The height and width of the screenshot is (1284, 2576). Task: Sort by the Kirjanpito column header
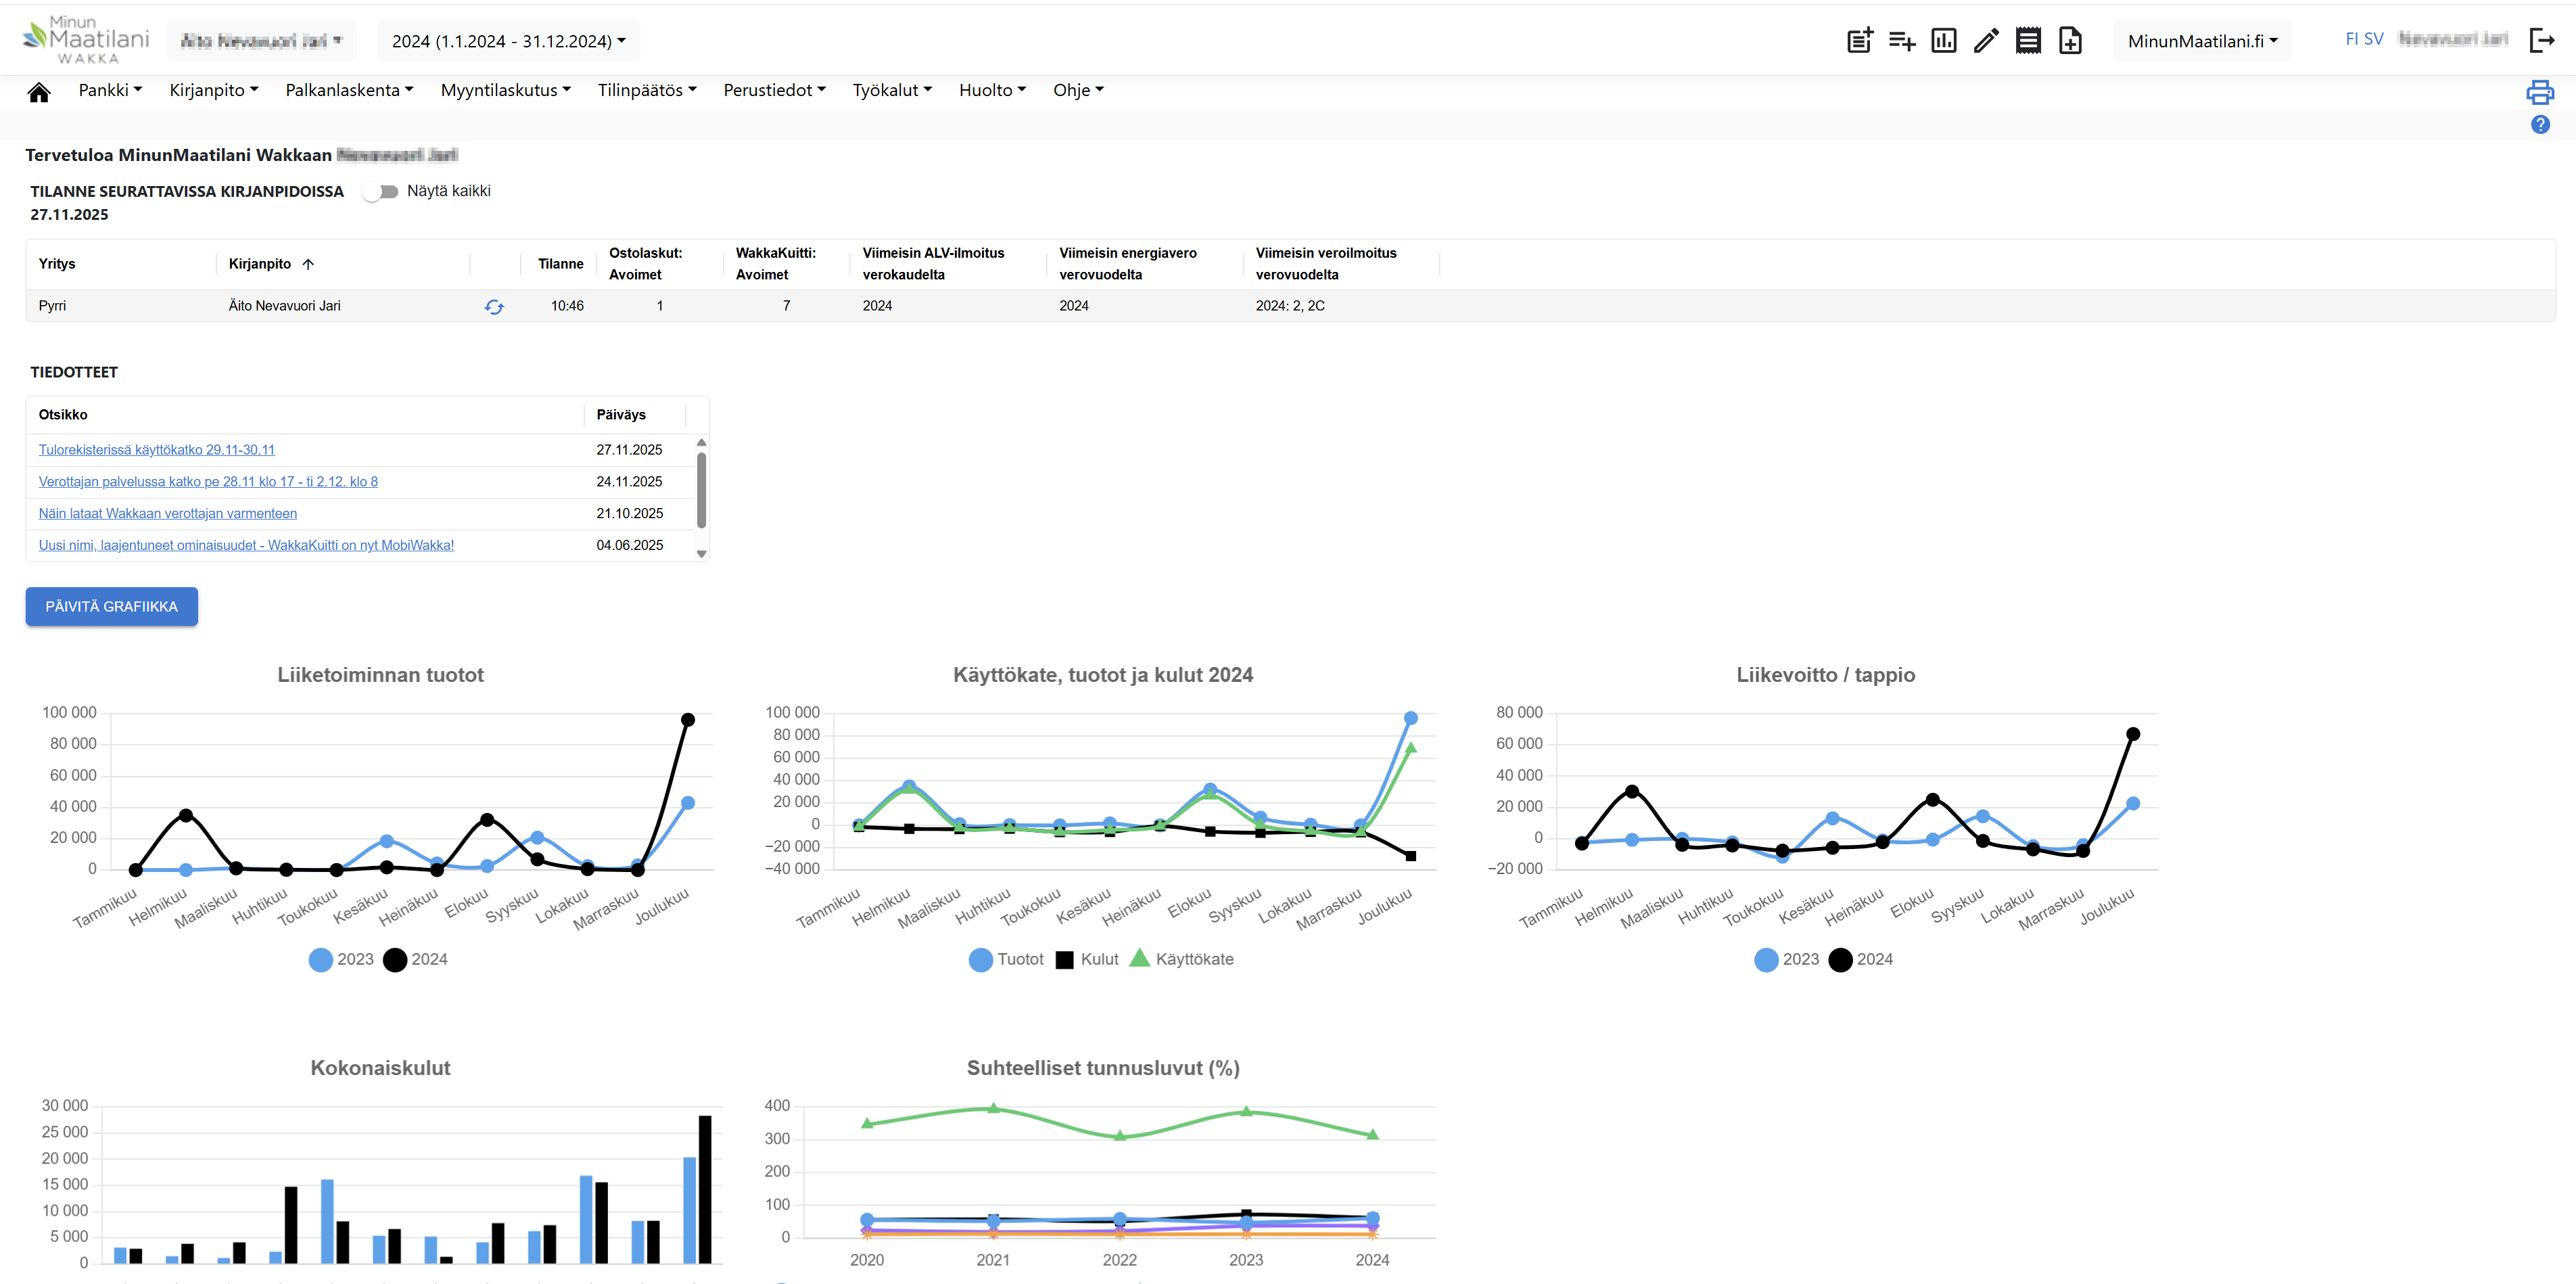[260, 264]
